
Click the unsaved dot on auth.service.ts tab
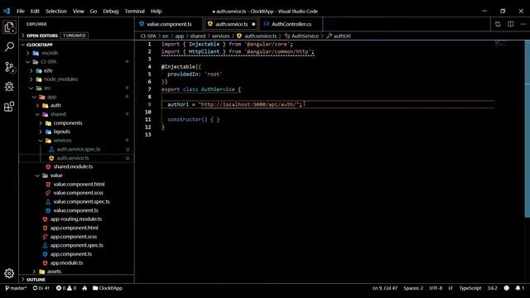click(x=253, y=24)
